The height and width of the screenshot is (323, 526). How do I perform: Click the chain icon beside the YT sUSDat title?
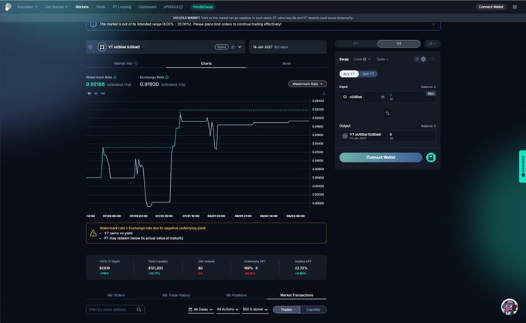(x=91, y=47)
